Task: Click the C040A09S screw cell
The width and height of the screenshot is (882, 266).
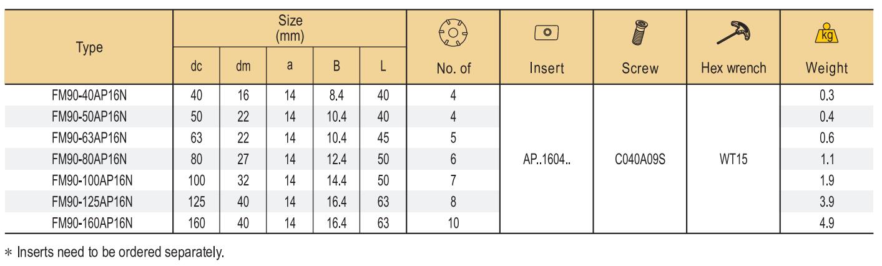Action: coord(640,157)
